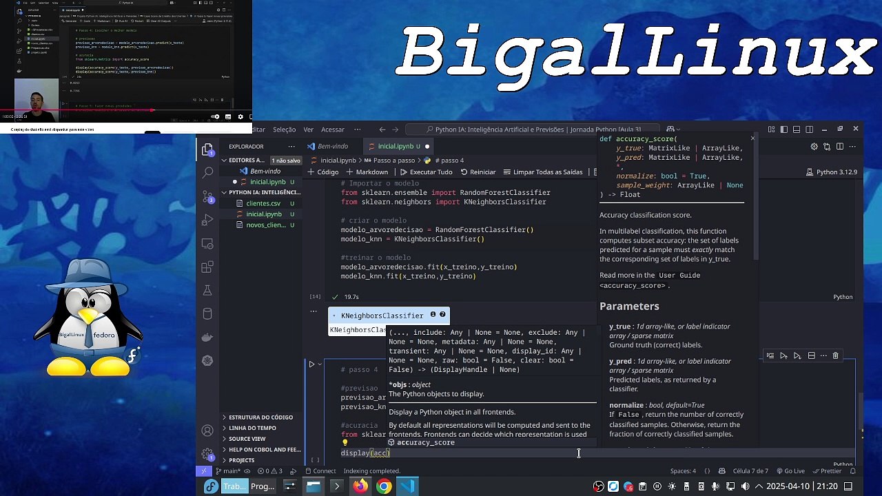
Task: Go back in navigation history
Action: [382, 129]
